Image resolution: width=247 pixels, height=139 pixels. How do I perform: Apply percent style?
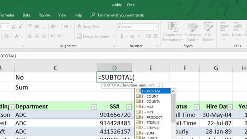[x=132, y=36]
